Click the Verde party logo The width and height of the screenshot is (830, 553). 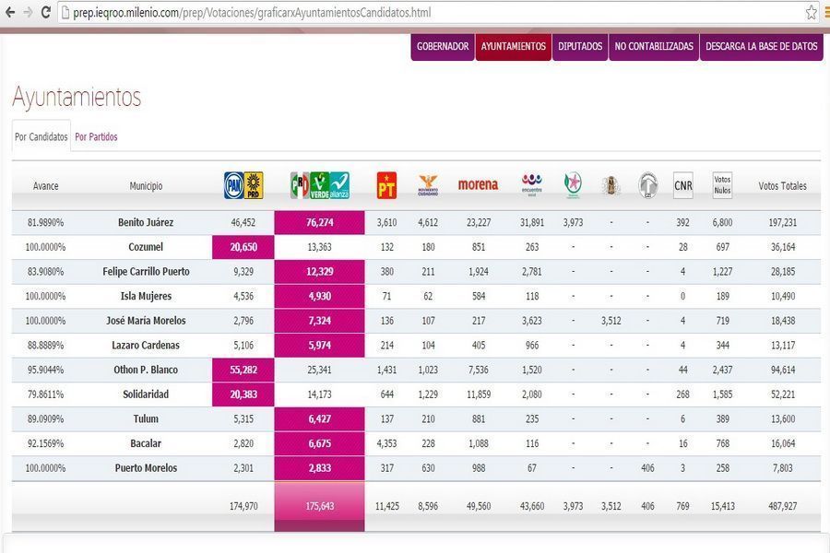[x=319, y=185]
